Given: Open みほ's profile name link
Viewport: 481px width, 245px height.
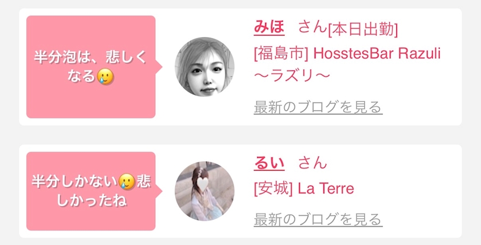Looking at the screenshot, I should [x=269, y=27].
